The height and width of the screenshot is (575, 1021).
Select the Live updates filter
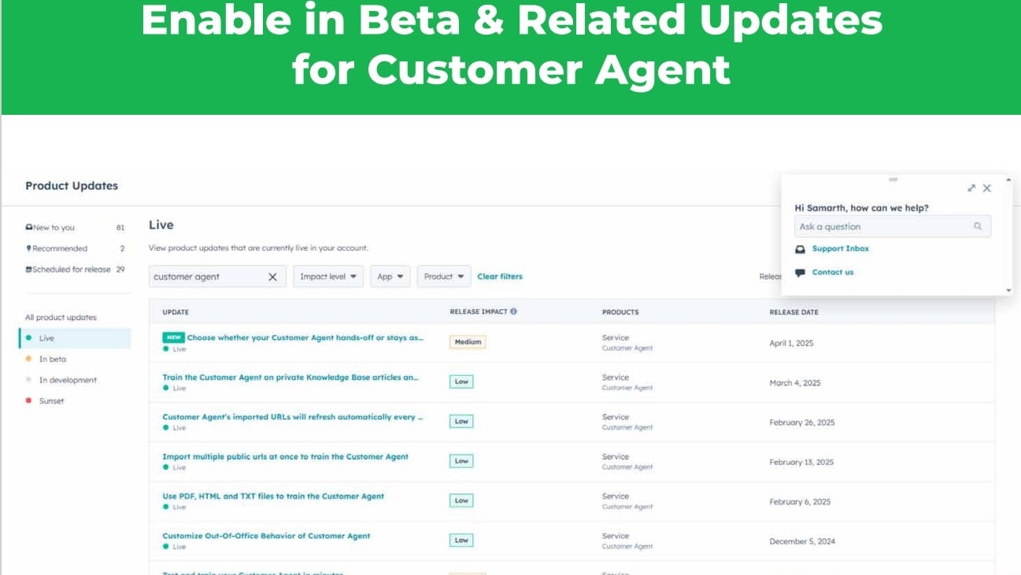(75, 338)
